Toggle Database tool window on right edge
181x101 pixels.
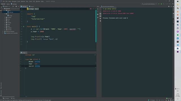coord(173,9)
